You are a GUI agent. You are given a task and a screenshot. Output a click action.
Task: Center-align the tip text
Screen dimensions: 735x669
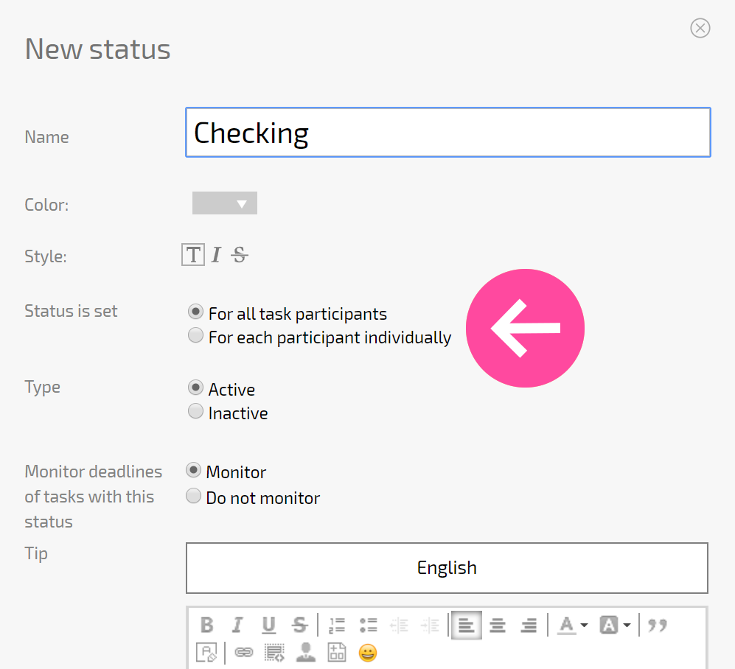[498, 625]
